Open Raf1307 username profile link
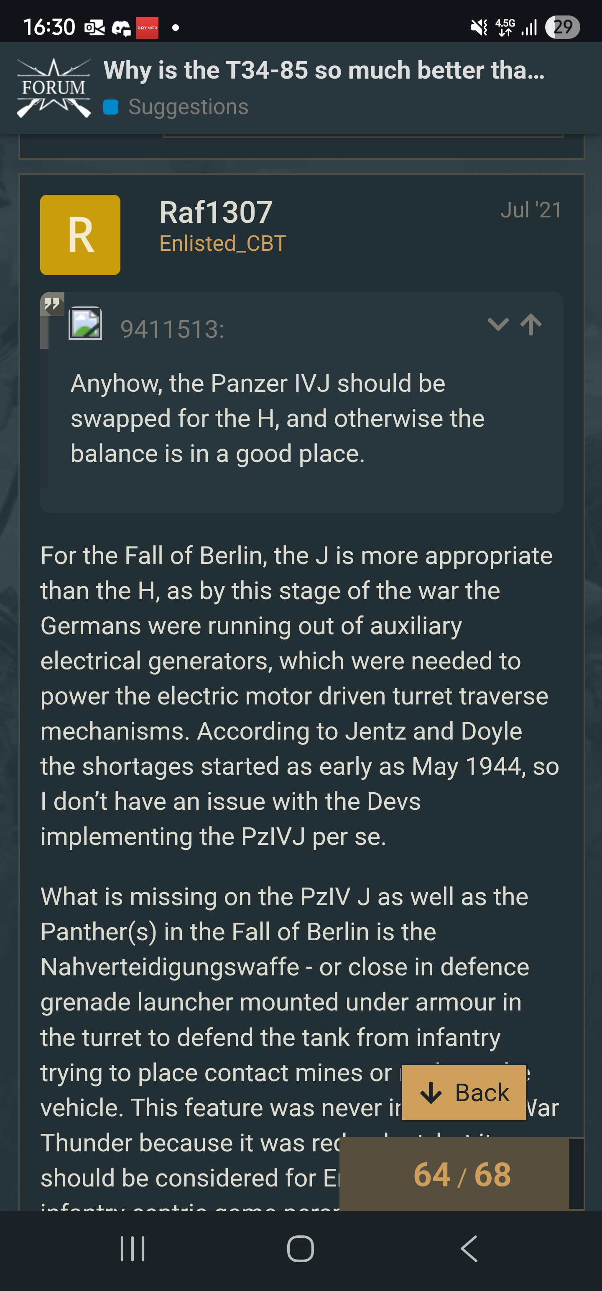The height and width of the screenshot is (1291, 602). click(x=216, y=212)
